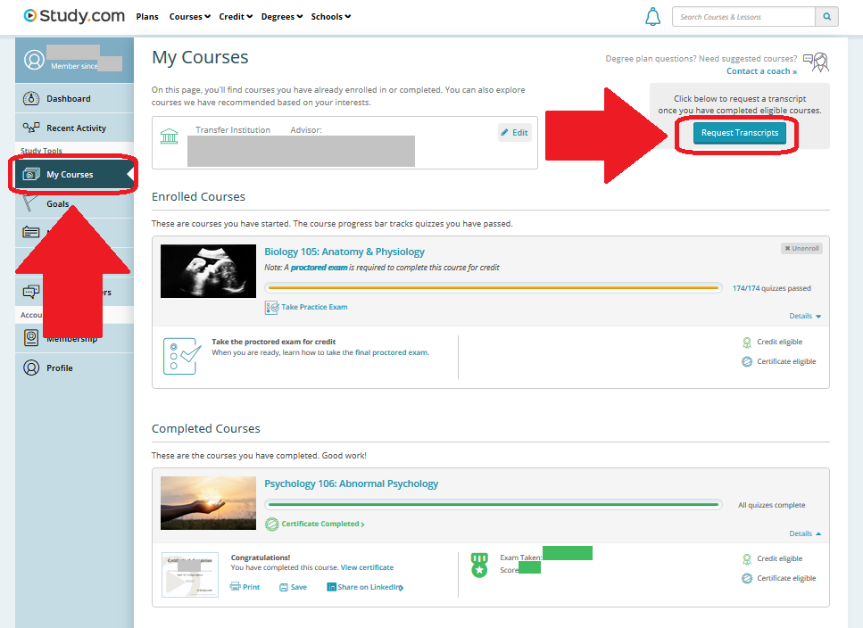Screen dimensions: 863x628
Task: Open the Plans menu item
Action: tap(147, 17)
